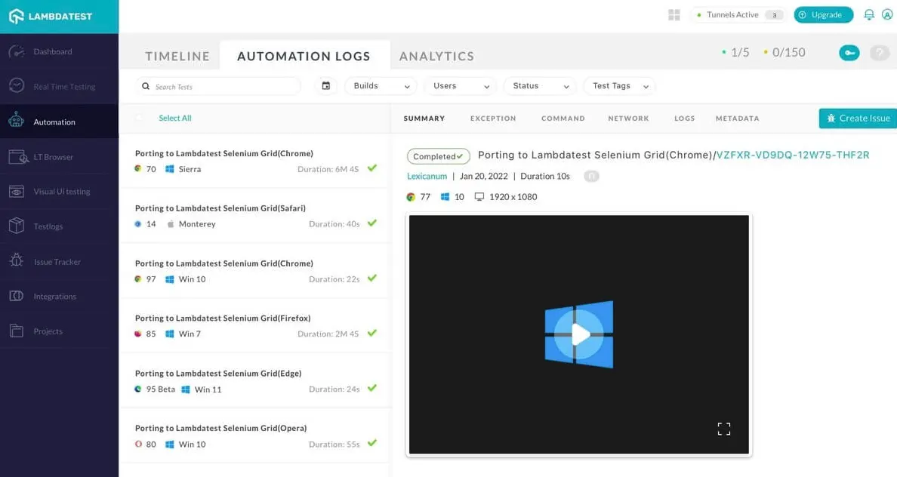897x477 pixels.
Task: Select the Firefox 85 Win 7 test
Action: [x=255, y=325]
